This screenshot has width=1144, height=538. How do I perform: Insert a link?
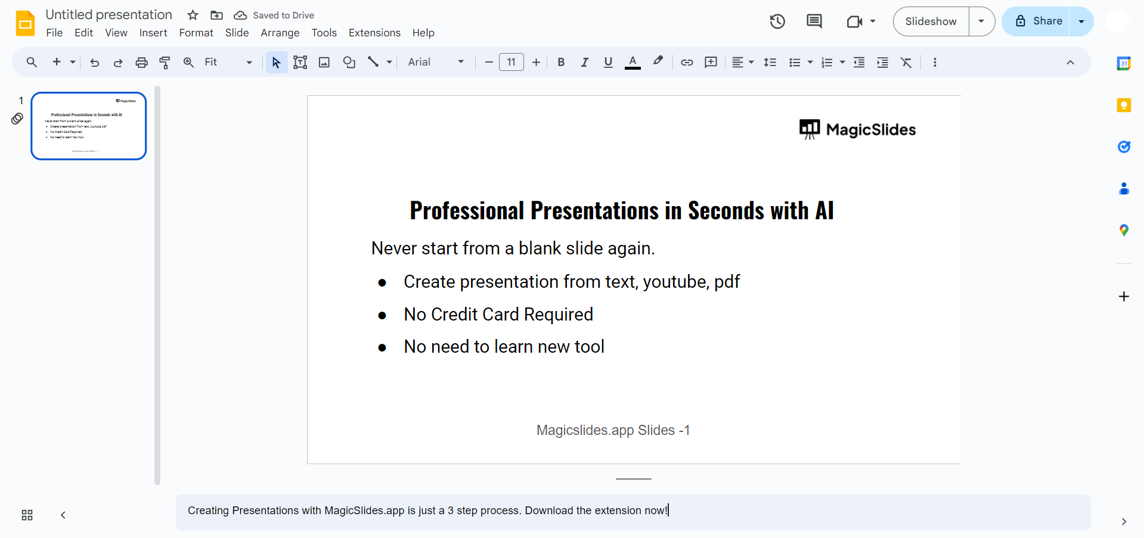pyautogui.click(x=687, y=62)
